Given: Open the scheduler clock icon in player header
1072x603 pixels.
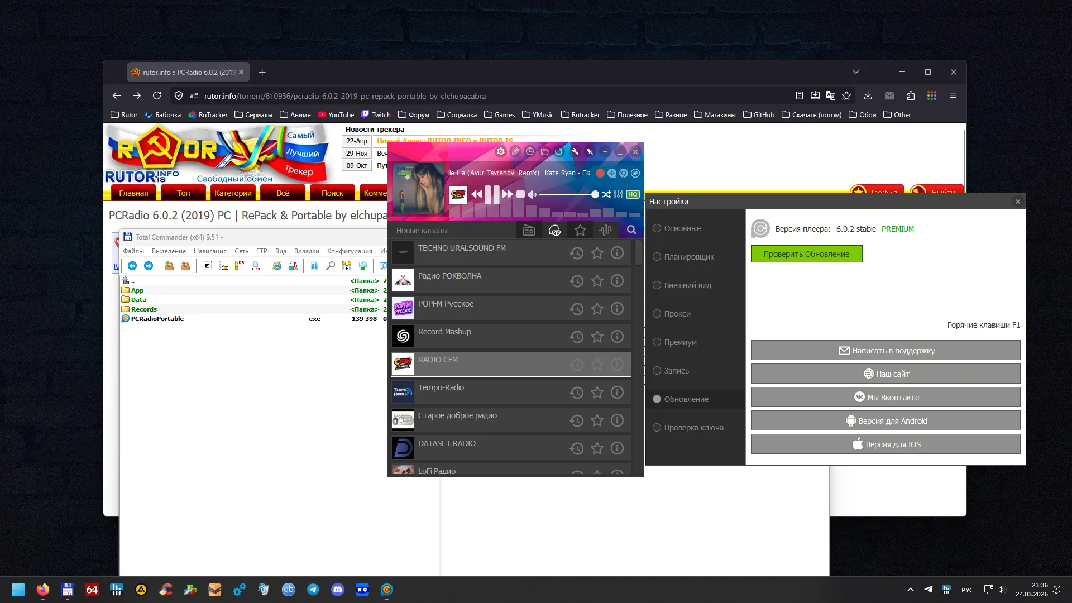Looking at the screenshot, I should pos(530,151).
